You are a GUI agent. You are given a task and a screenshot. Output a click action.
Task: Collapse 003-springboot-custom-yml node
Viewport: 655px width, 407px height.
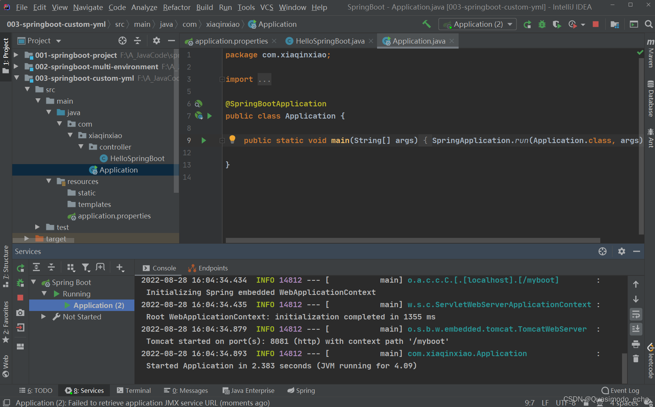(16, 78)
